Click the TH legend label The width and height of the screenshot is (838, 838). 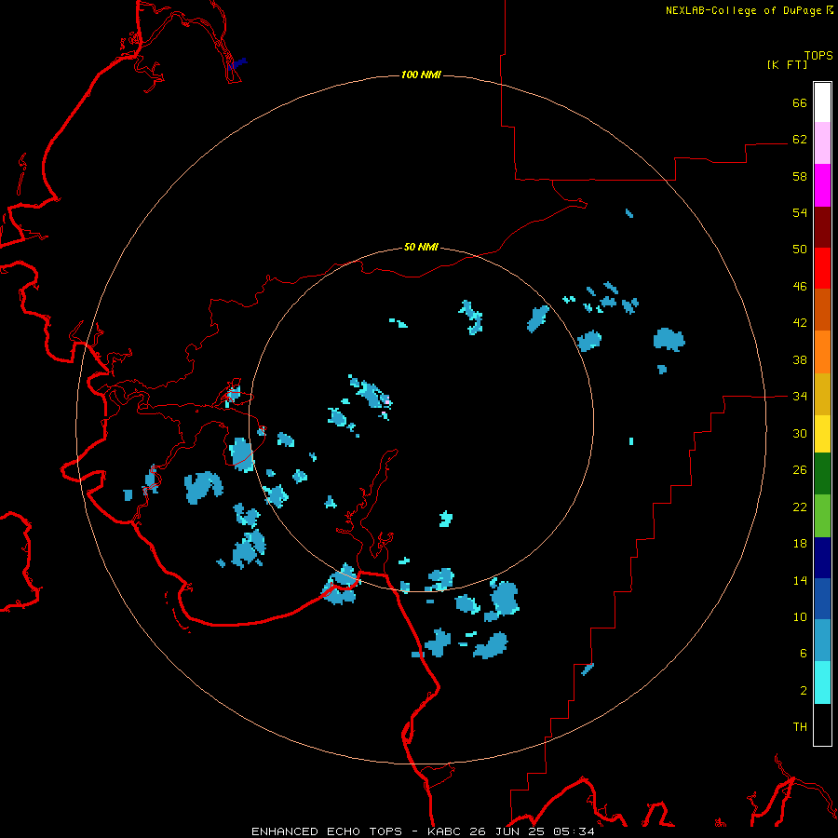(x=800, y=727)
